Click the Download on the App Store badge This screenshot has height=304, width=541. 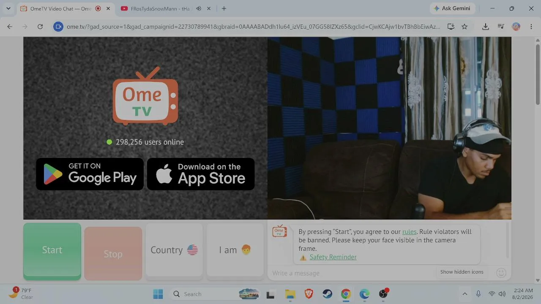click(x=201, y=174)
